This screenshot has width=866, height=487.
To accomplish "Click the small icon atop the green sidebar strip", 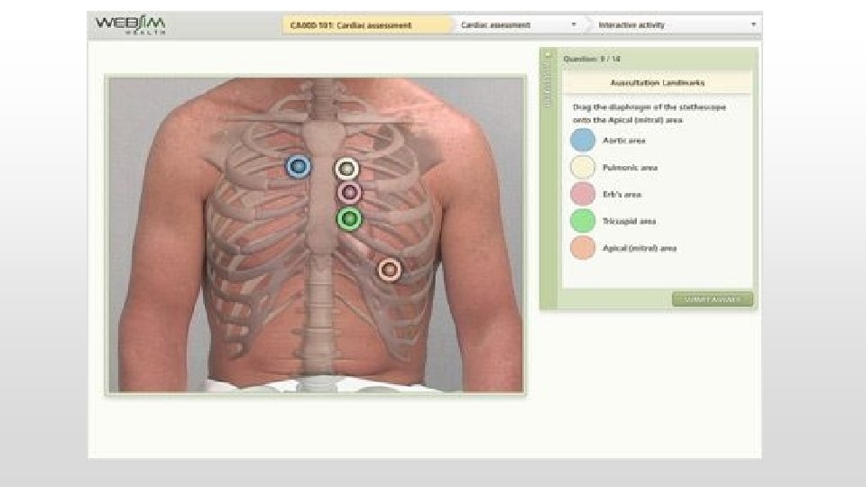I will click(548, 55).
